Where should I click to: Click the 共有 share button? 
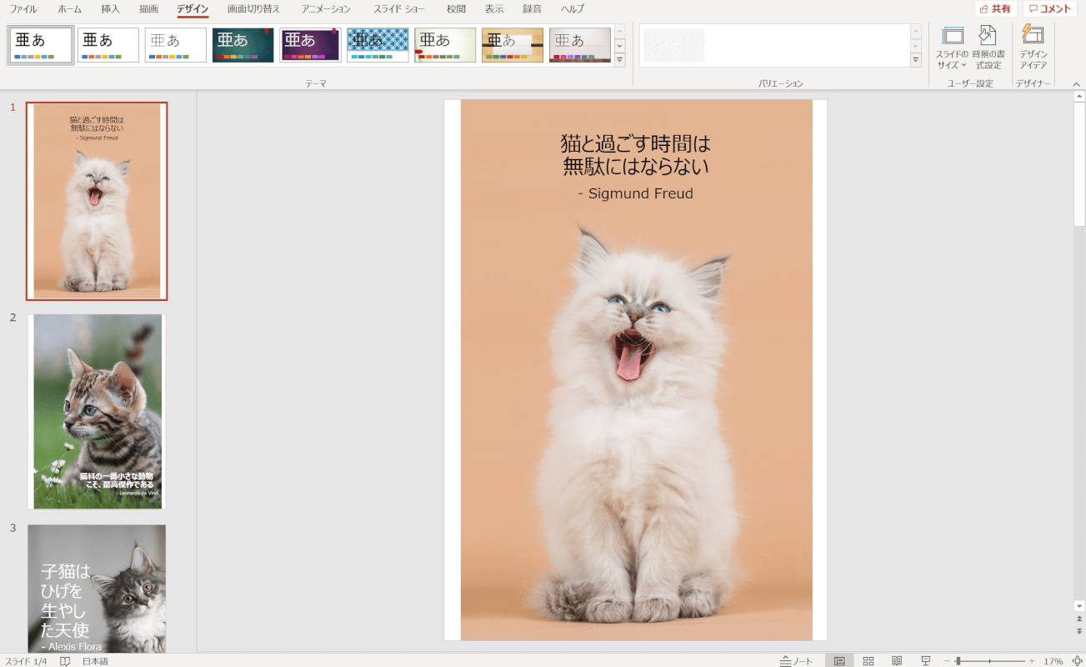click(x=995, y=9)
